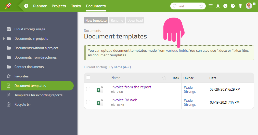
Task: Click the date 03/29/2021 6:29 PM
Action: click(x=225, y=89)
